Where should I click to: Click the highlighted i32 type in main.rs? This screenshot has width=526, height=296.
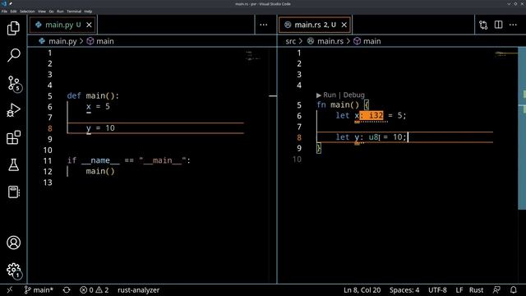pos(376,115)
